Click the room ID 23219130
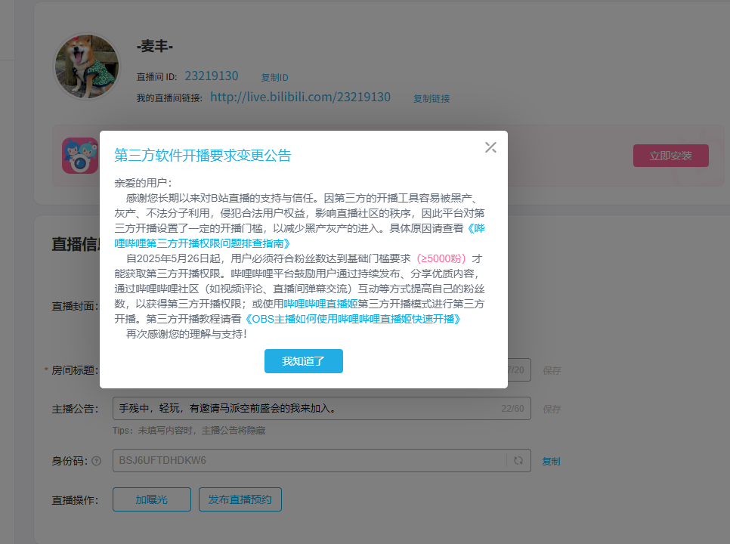 [x=212, y=76]
